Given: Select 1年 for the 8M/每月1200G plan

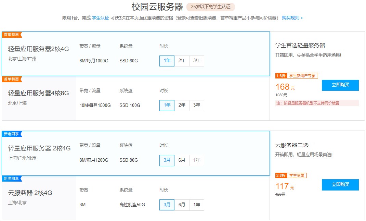Looking at the screenshot, I should (x=197, y=160).
